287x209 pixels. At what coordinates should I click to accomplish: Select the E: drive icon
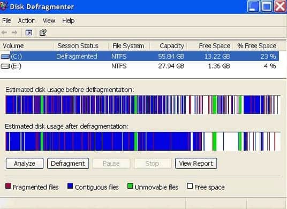5,66
